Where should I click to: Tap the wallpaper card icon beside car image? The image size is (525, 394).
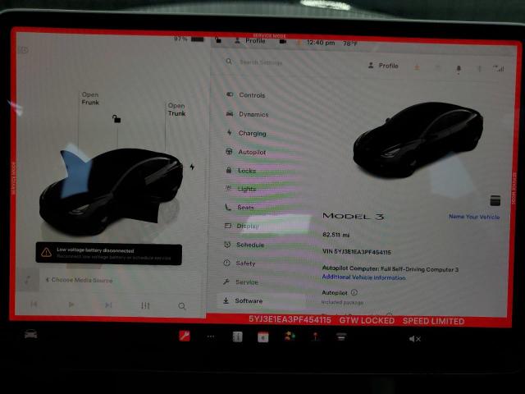(495, 200)
